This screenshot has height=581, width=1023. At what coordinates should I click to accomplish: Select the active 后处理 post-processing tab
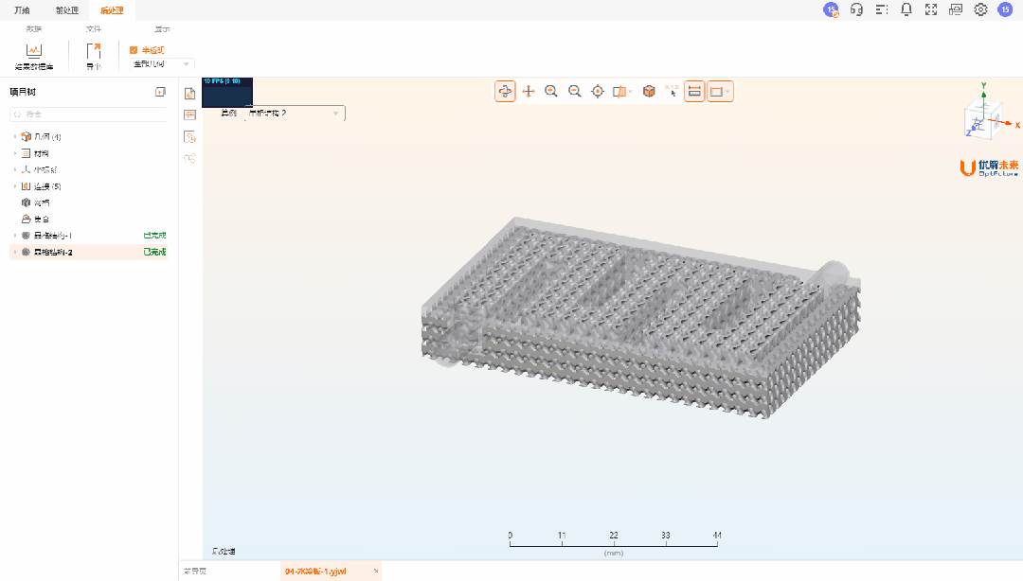point(112,10)
